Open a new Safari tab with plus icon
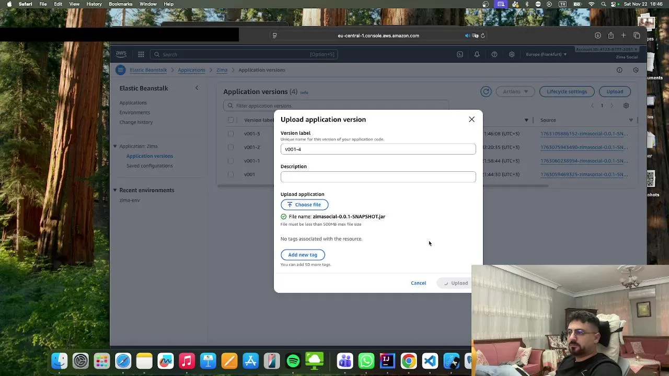Screen dimensions: 669x376 624,36
